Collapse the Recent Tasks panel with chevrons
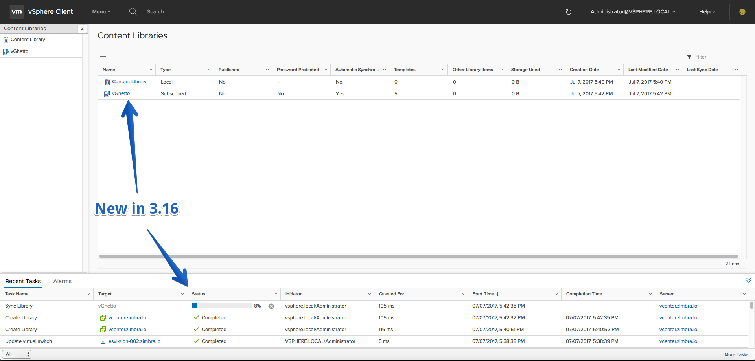 pyautogui.click(x=748, y=280)
